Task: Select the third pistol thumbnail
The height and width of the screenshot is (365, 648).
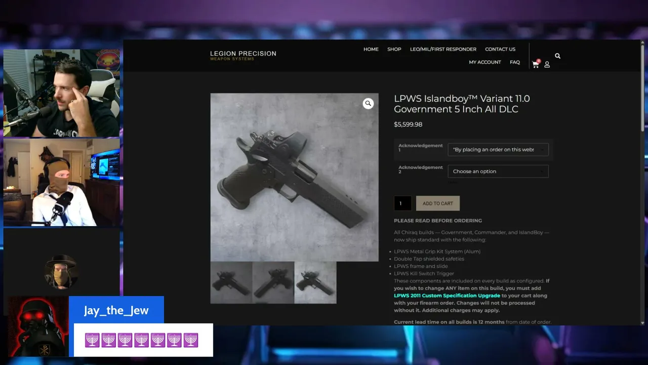Action: (x=315, y=282)
